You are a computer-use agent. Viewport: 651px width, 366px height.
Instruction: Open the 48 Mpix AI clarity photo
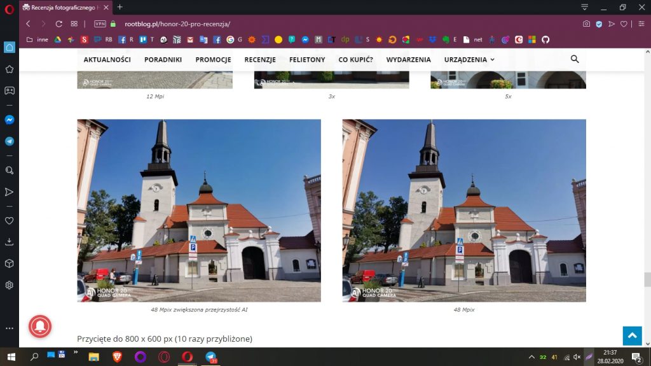(199, 211)
